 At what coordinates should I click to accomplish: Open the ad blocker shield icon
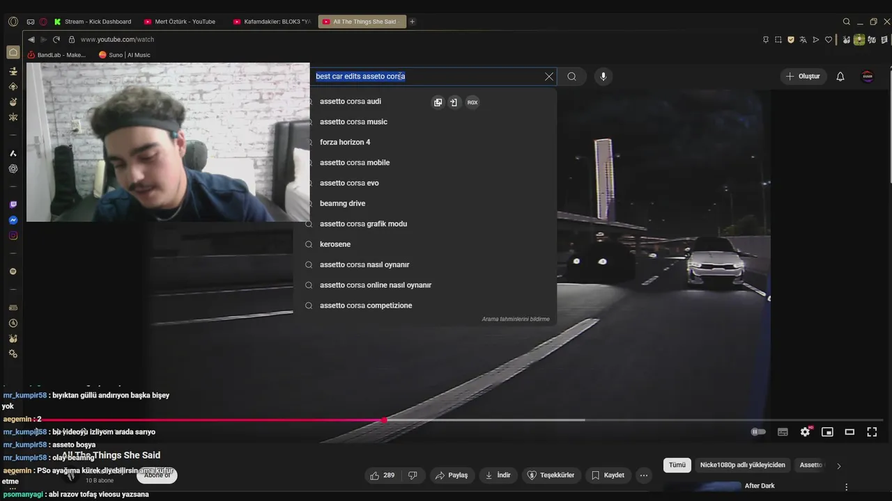pyautogui.click(x=791, y=40)
